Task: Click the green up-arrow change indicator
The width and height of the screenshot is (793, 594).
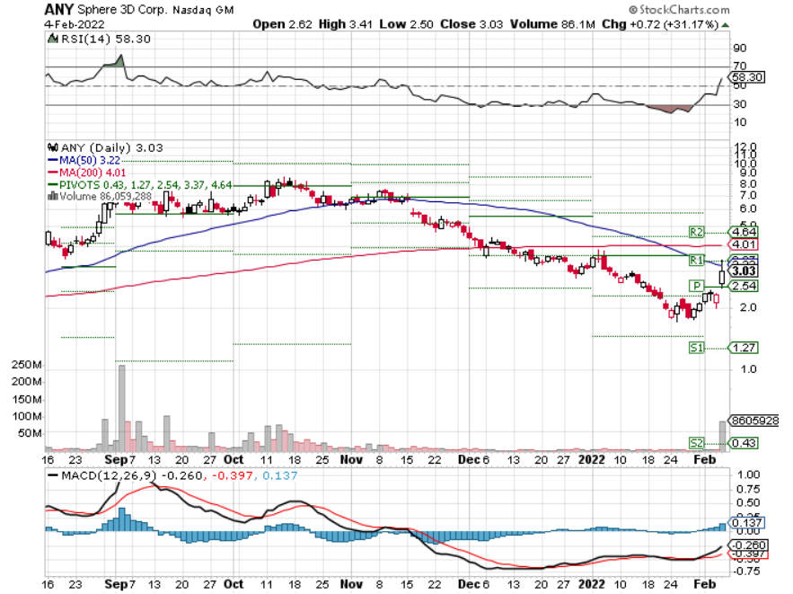Action: (x=726, y=25)
